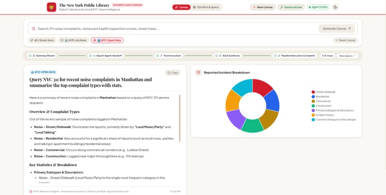Click the Noise - Construction bullet text

[89, 156]
